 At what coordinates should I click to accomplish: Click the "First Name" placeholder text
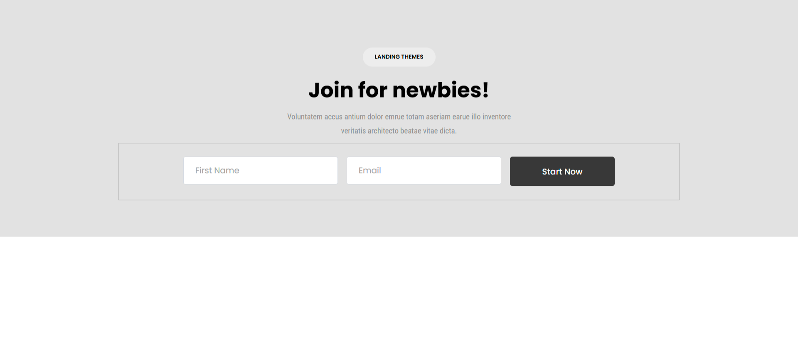tap(217, 171)
